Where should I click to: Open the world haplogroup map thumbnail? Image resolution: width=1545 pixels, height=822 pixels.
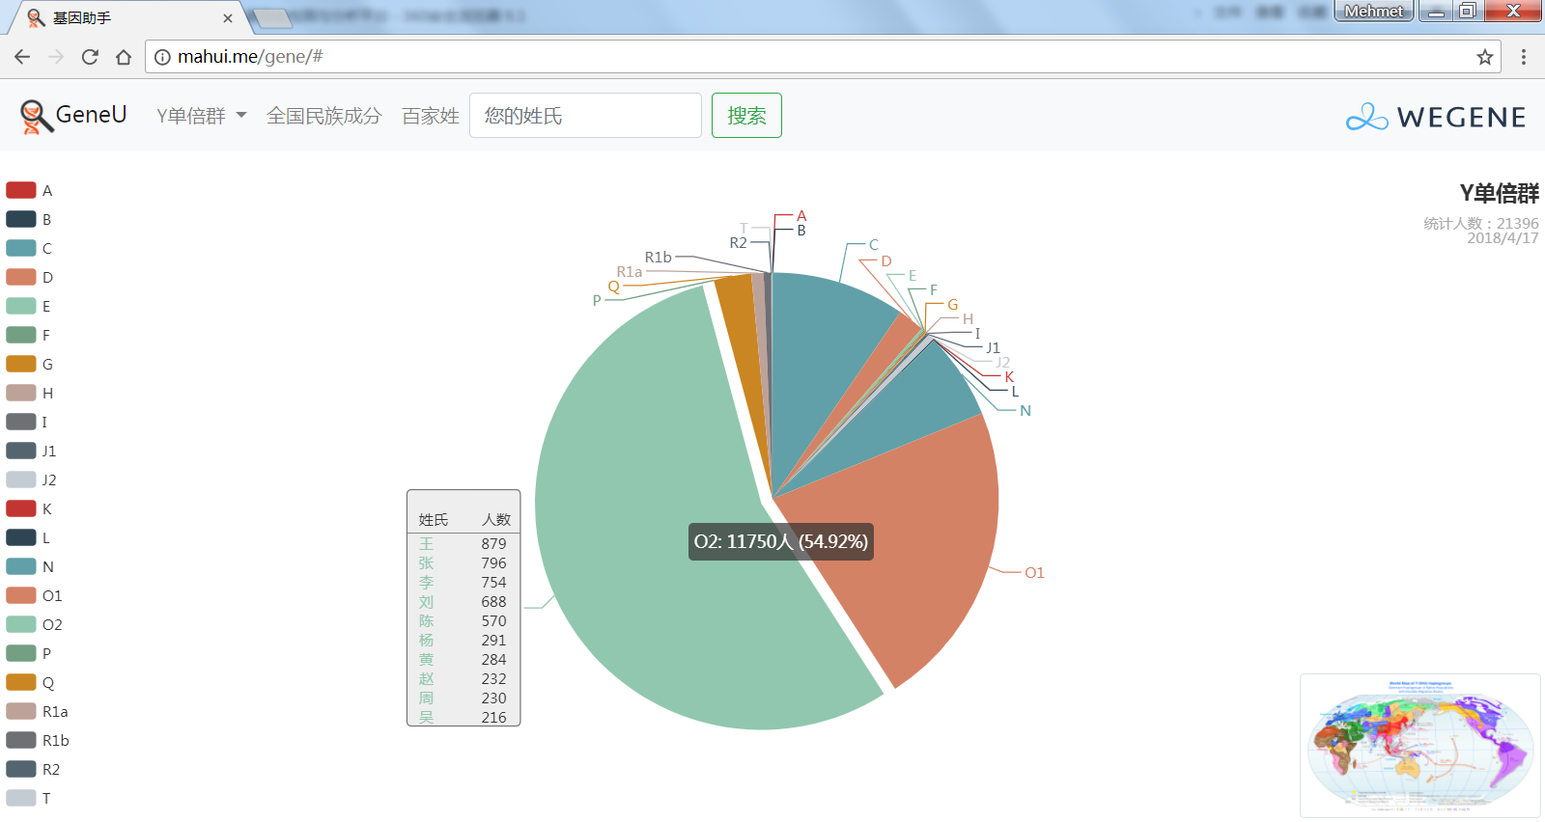[x=1419, y=745]
